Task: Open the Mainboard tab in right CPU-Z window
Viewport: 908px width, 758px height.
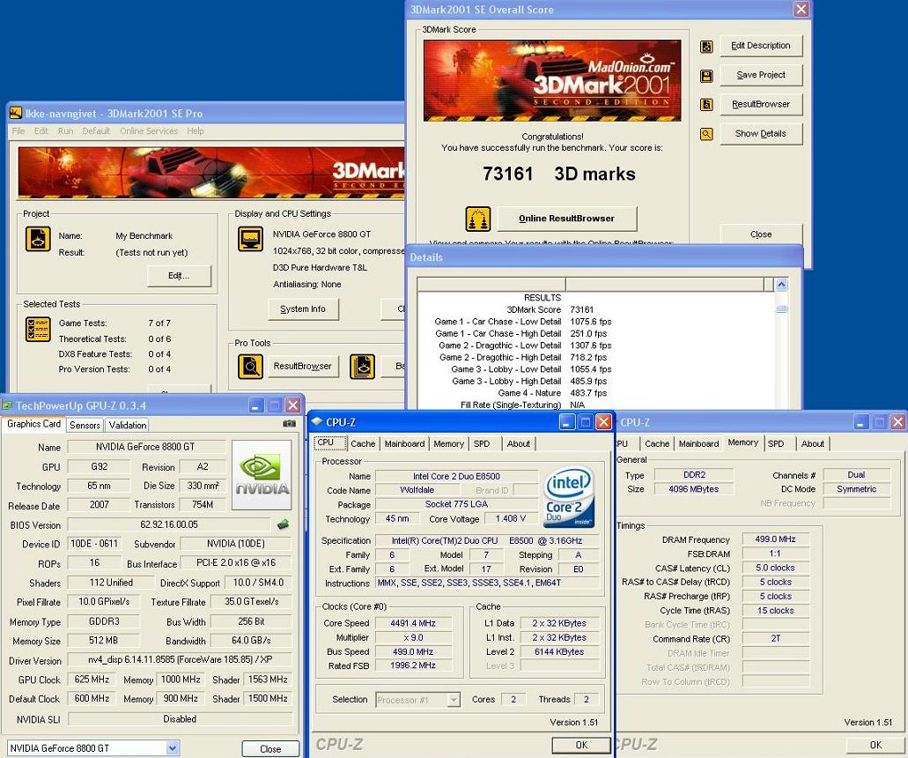Action: point(699,443)
